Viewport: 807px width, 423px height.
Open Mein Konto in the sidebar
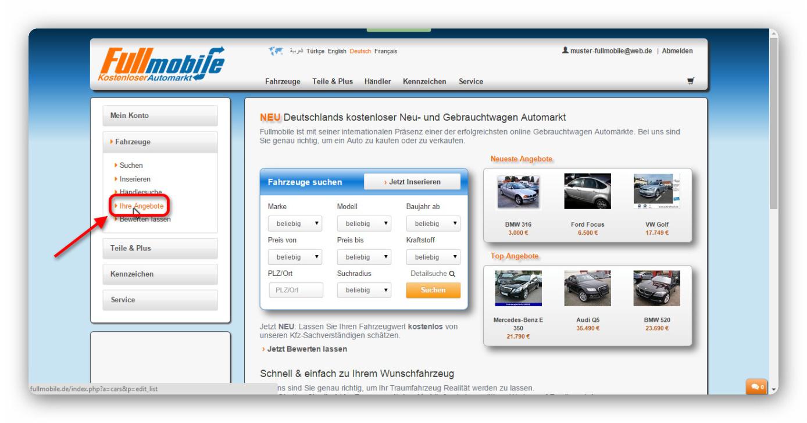(x=160, y=116)
